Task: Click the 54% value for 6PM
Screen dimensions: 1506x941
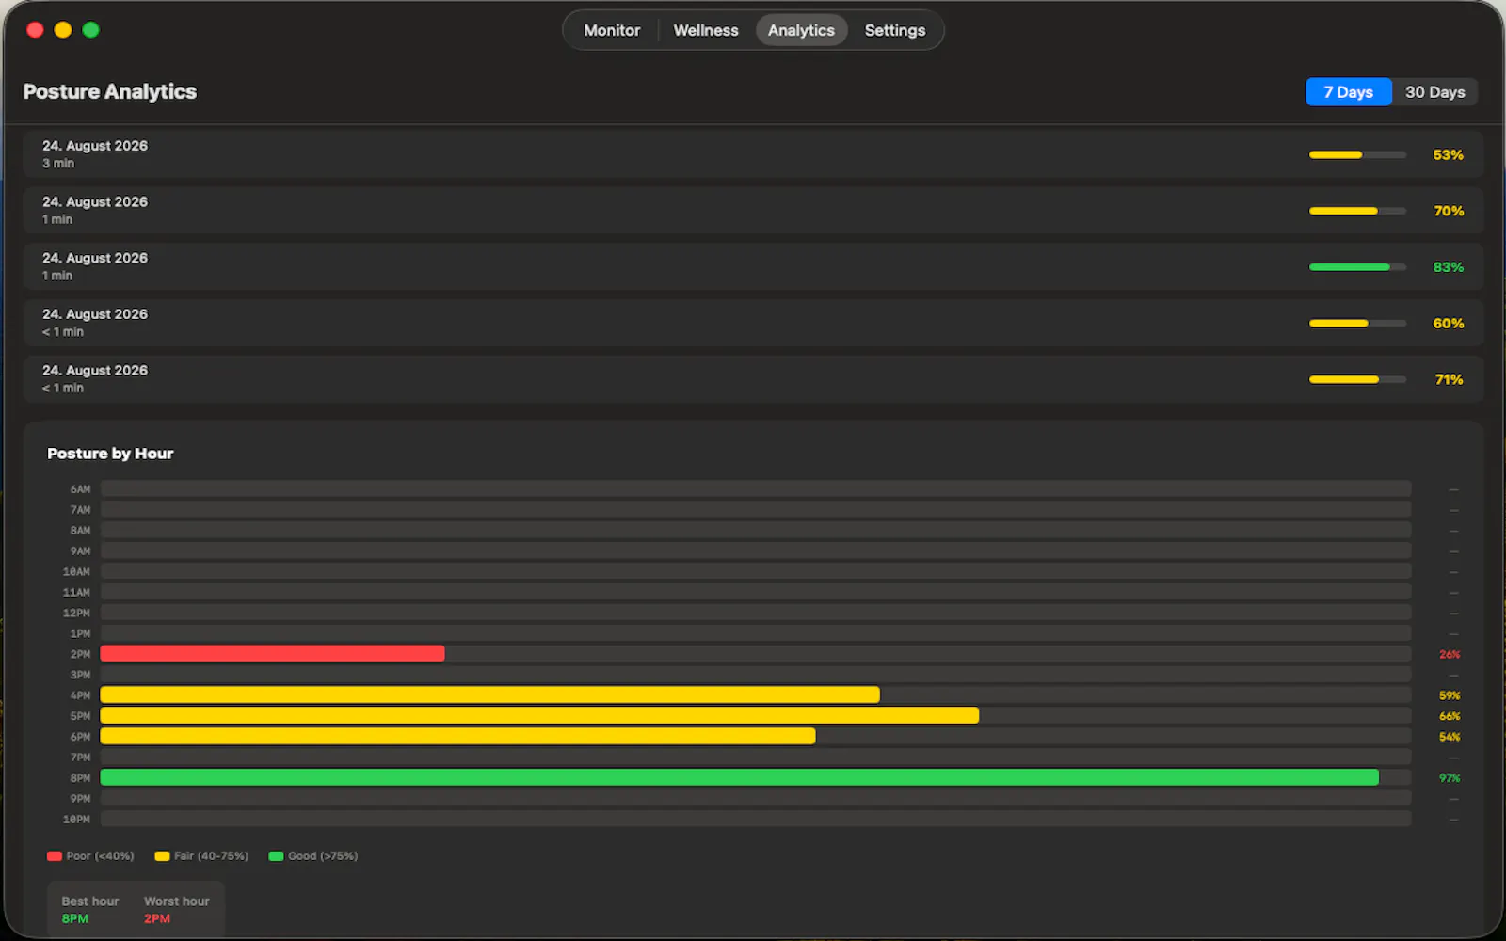Action: pos(1450,737)
